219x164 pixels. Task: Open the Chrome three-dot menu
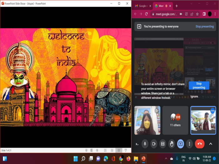point(215,14)
